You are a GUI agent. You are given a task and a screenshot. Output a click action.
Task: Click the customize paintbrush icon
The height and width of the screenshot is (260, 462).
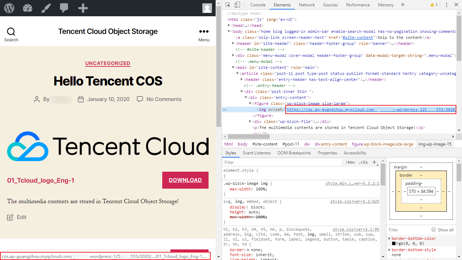46,8
